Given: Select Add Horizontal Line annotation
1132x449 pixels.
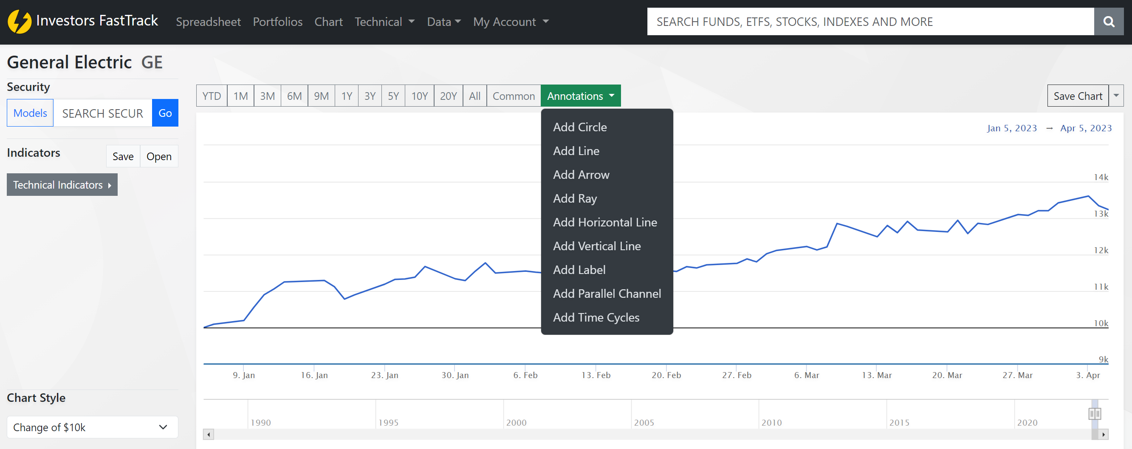Looking at the screenshot, I should point(607,222).
